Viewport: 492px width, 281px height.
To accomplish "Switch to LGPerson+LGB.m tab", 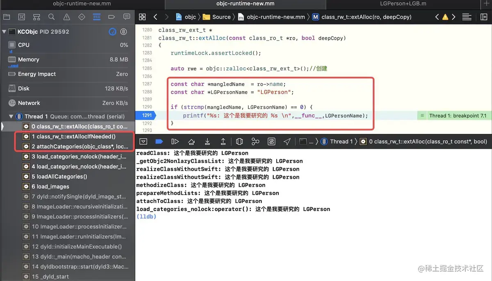I will click(x=404, y=4).
